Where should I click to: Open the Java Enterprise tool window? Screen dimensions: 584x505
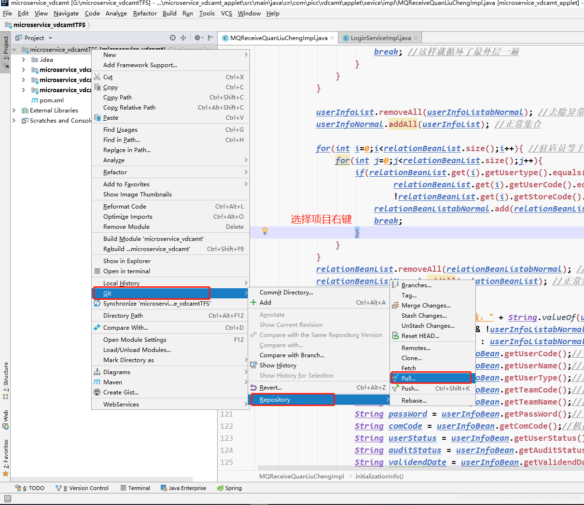tap(183, 488)
